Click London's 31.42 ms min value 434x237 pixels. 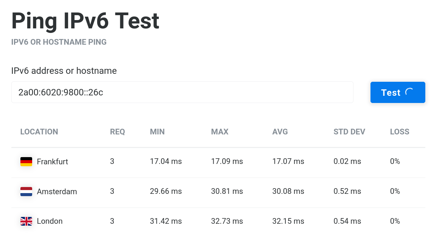pos(166,221)
